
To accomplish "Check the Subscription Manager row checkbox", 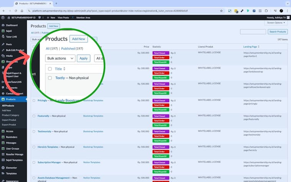I will pos(34,162).
